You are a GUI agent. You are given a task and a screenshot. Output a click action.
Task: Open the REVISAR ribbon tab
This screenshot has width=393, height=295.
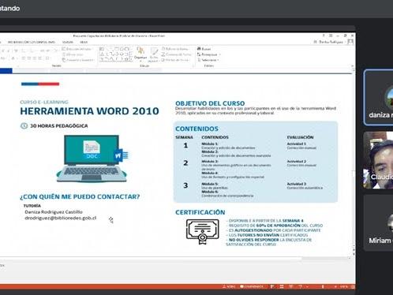pyautogui.click(x=68, y=42)
